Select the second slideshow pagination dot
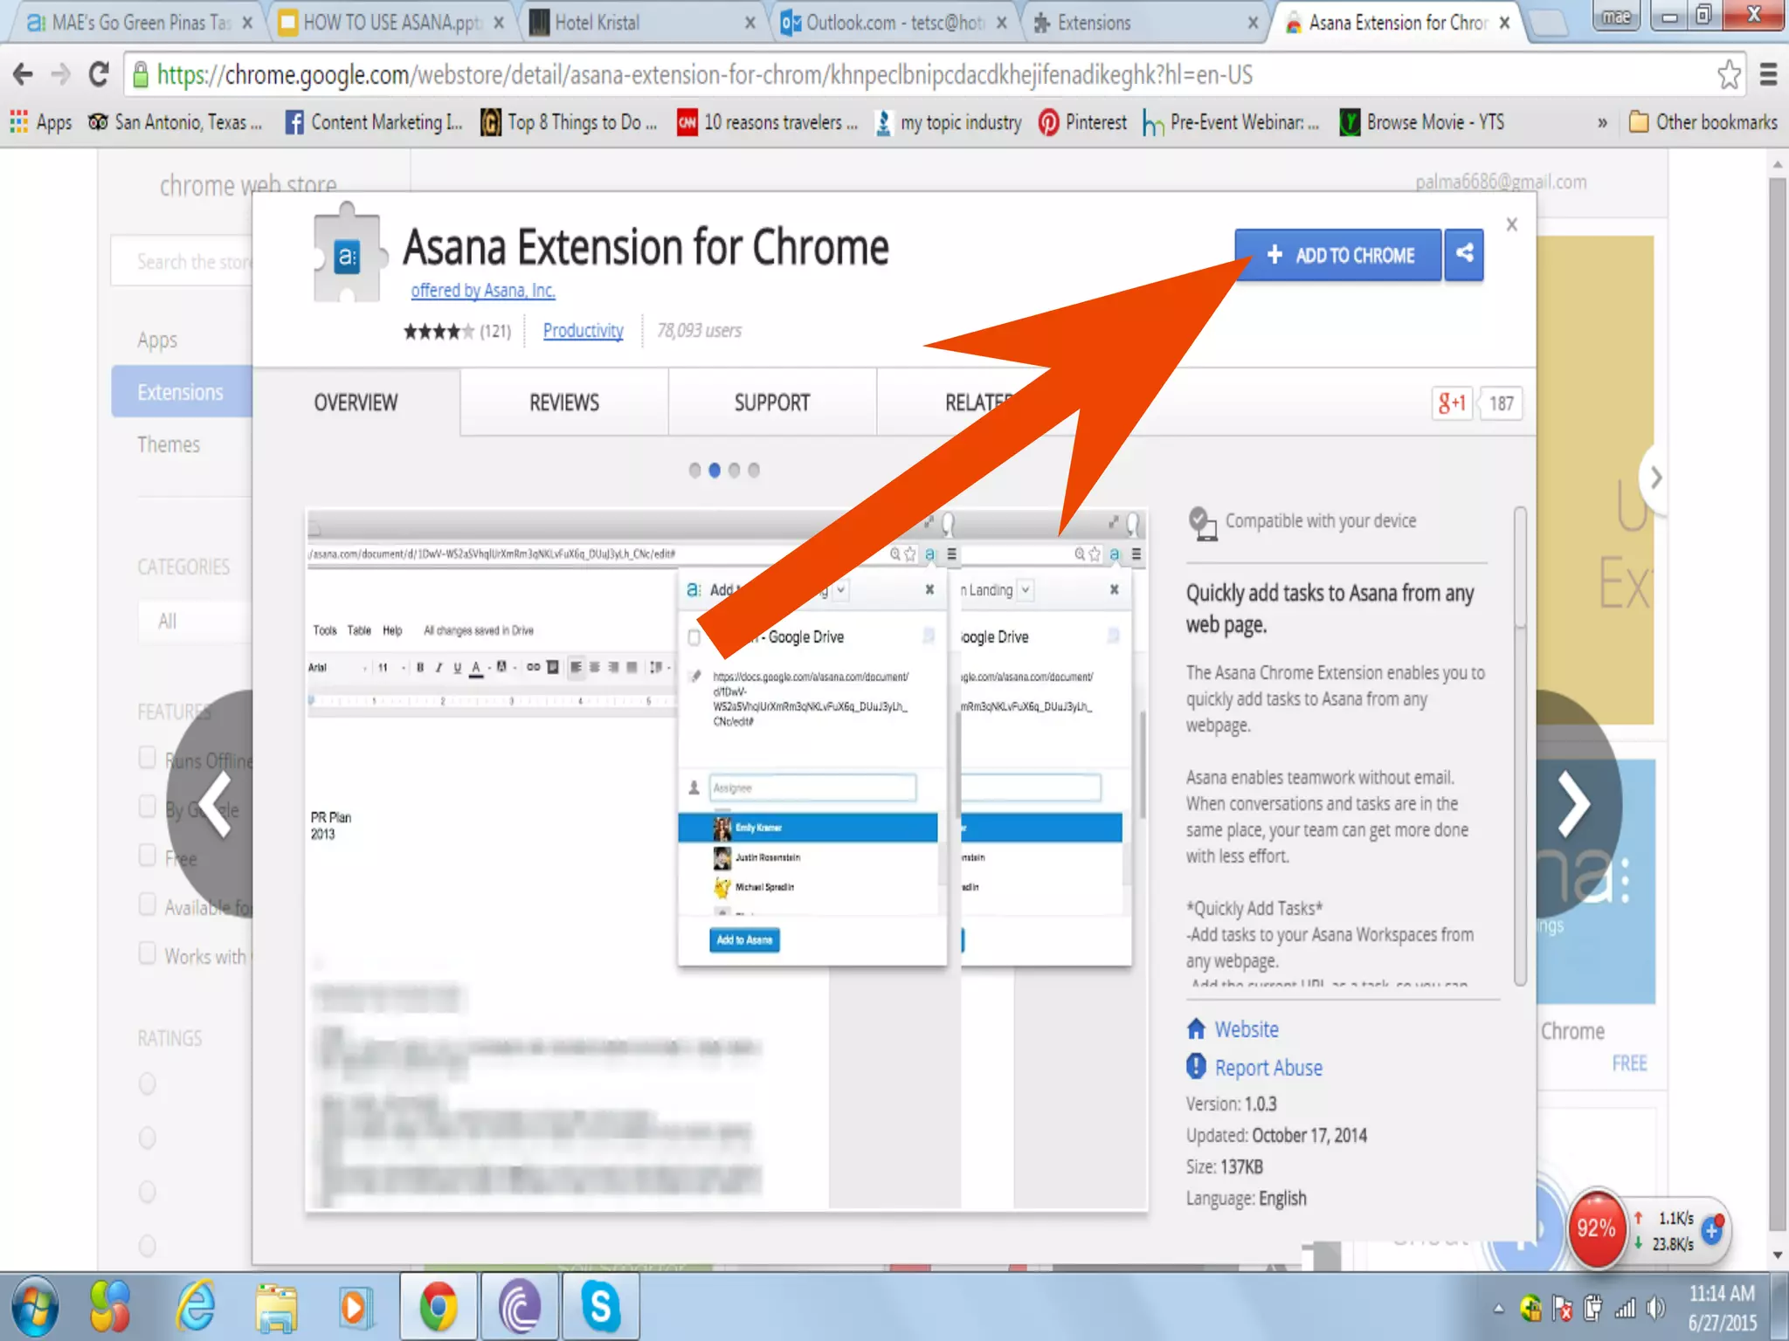The image size is (1789, 1341). point(715,471)
